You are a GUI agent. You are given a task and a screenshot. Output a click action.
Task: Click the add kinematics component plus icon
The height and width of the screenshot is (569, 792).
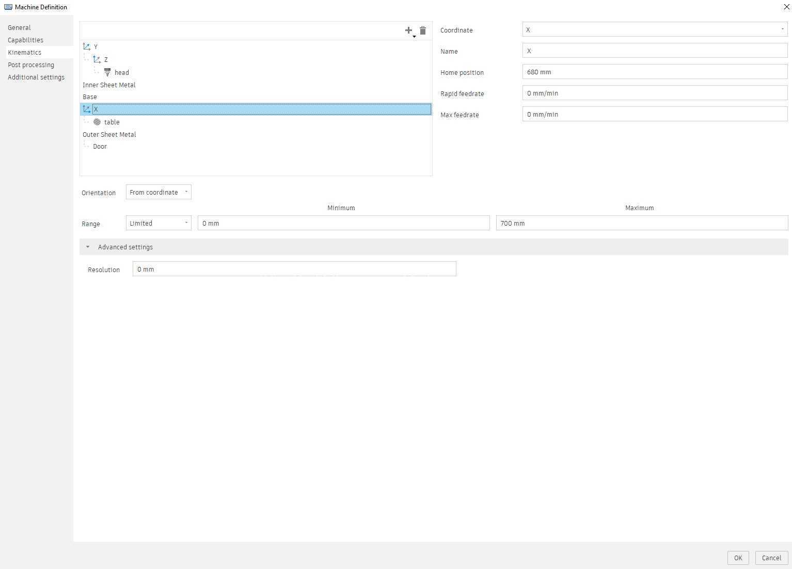[x=409, y=30]
